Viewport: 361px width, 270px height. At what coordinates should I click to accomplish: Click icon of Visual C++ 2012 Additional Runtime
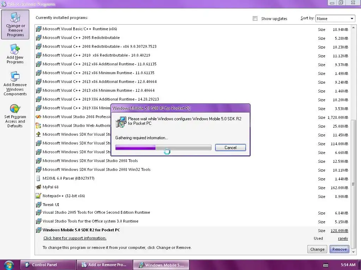(38, 64)
